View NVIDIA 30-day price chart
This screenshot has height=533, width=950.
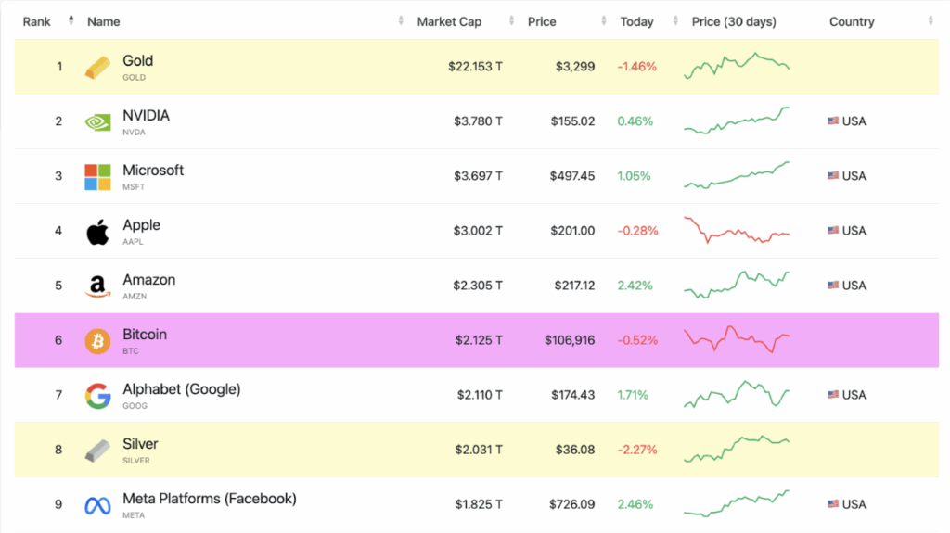click(x=737, y=121)
